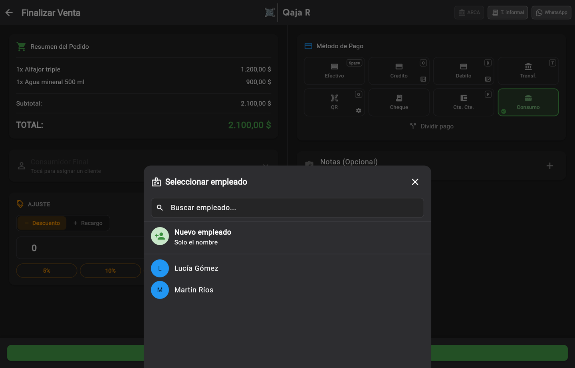Open the Debito card settings icon

tap(488, 79)
